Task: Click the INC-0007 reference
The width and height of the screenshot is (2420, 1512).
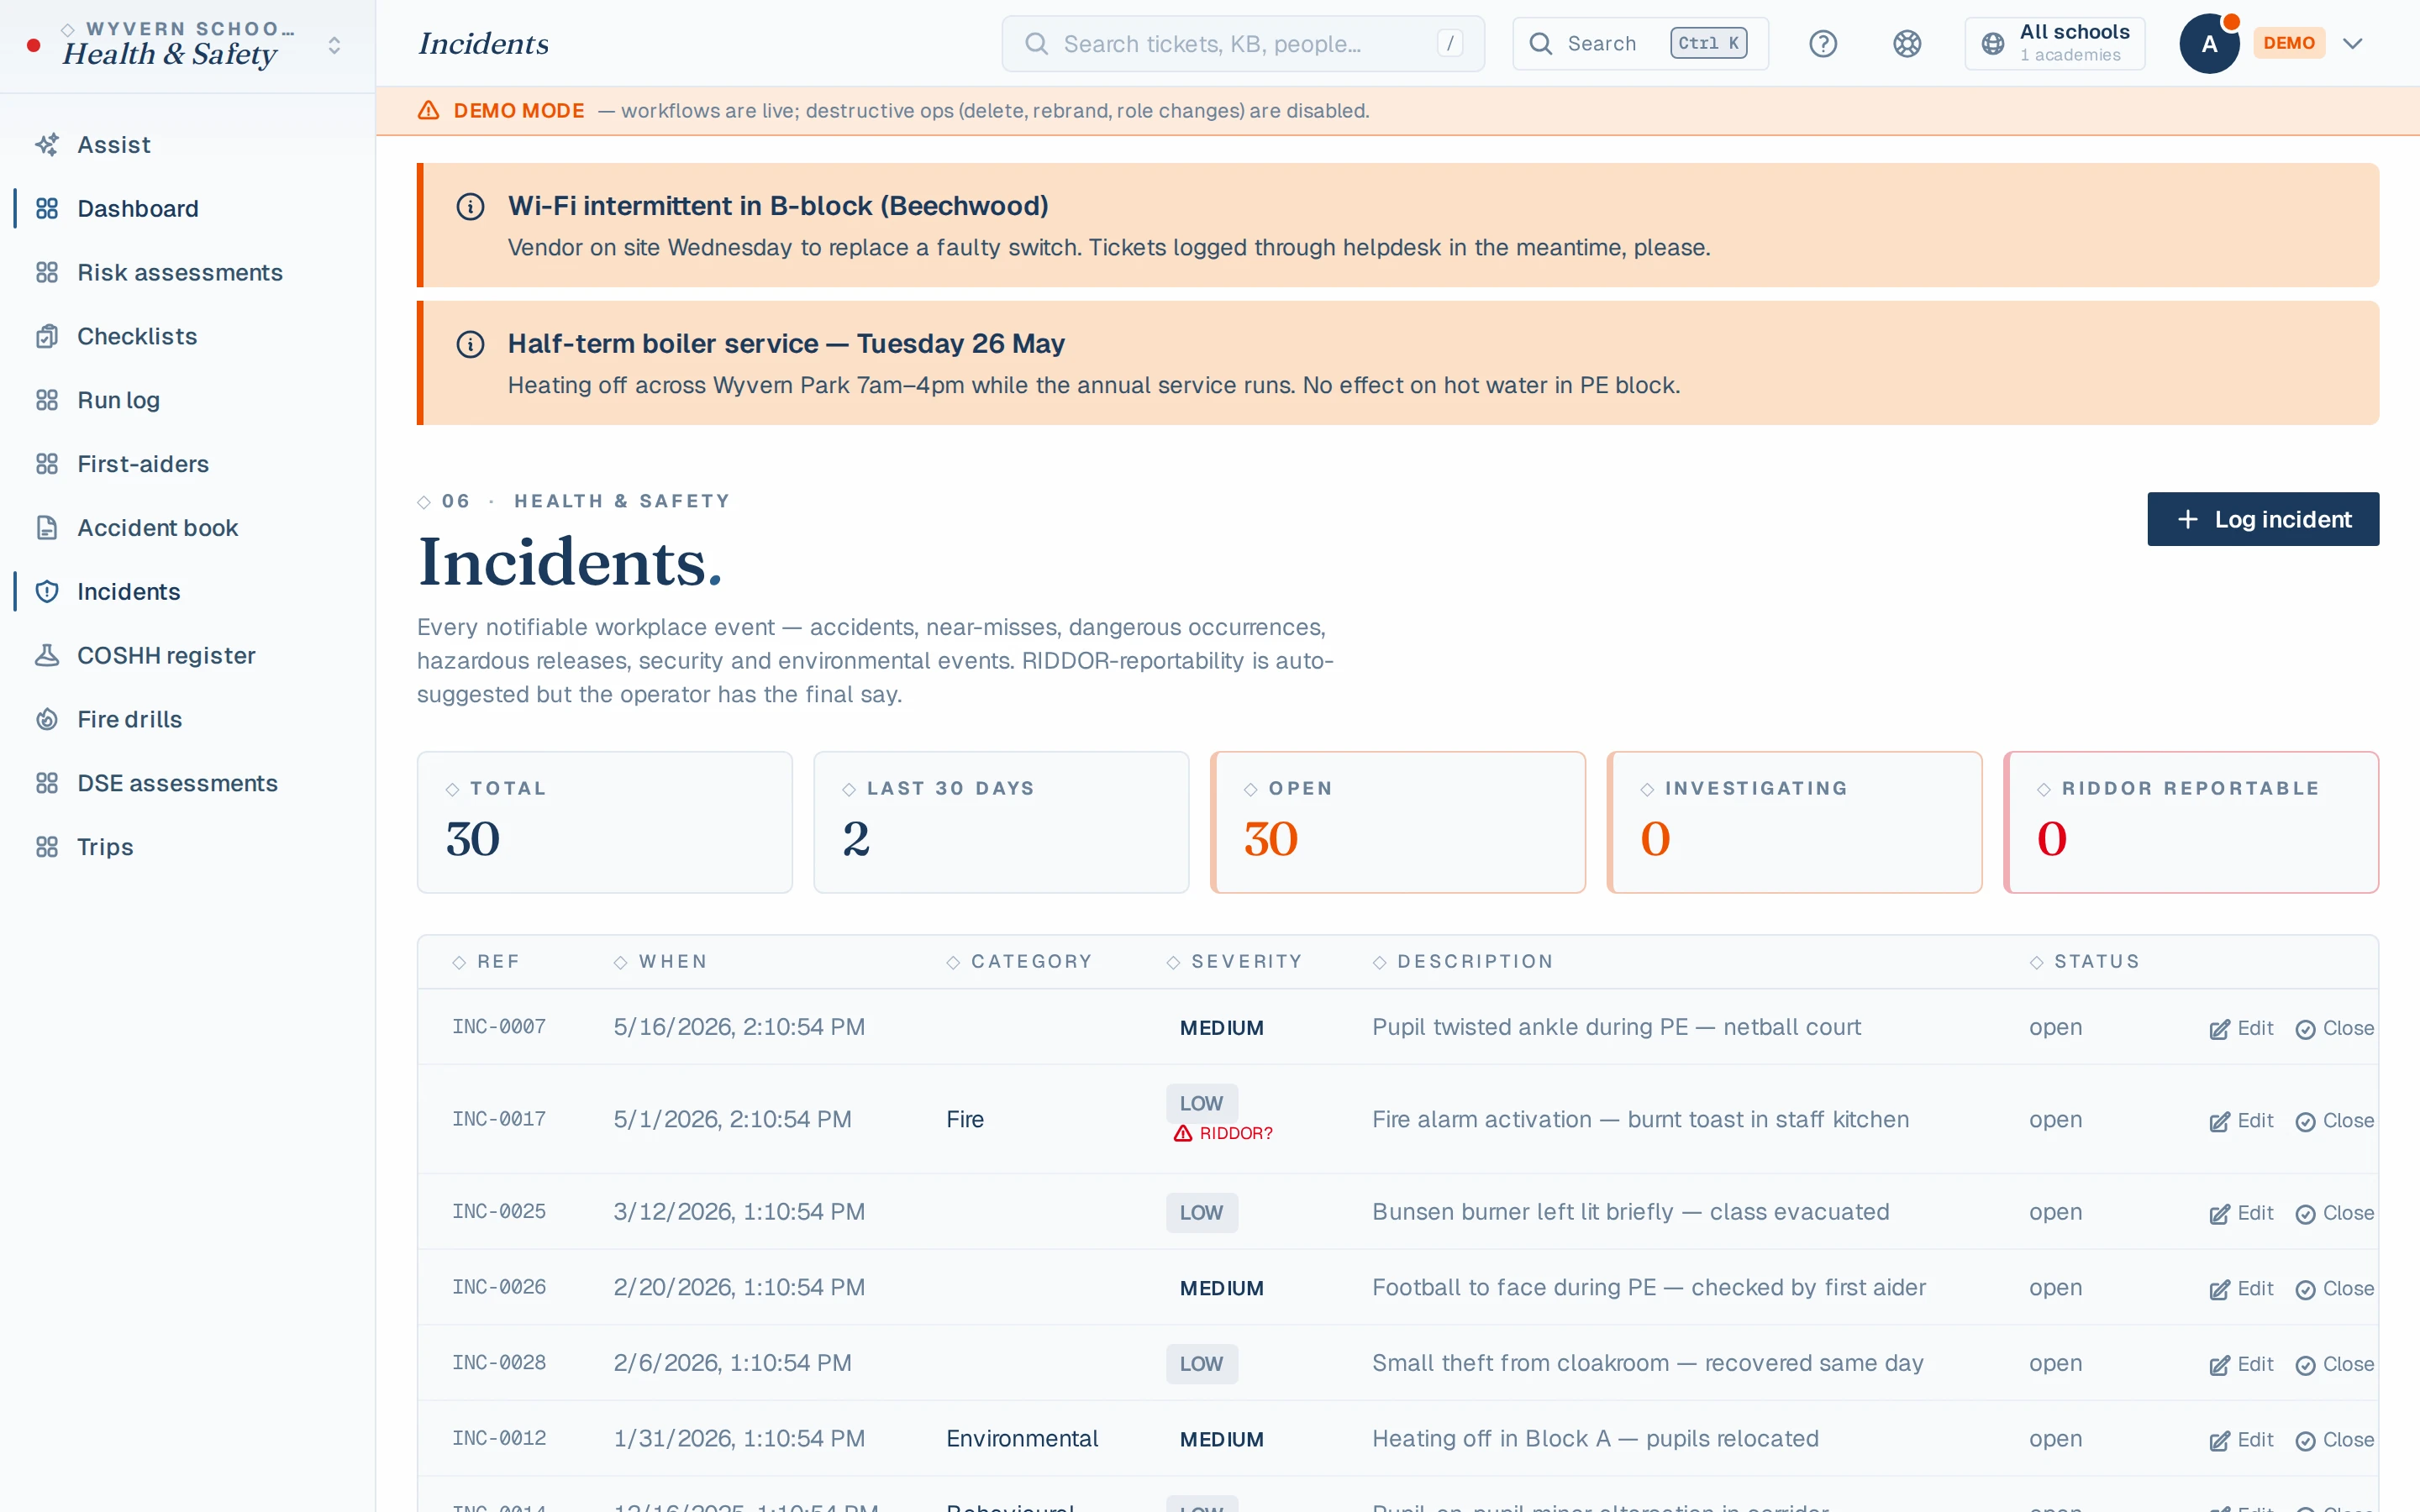Action: click(499, 1027)
